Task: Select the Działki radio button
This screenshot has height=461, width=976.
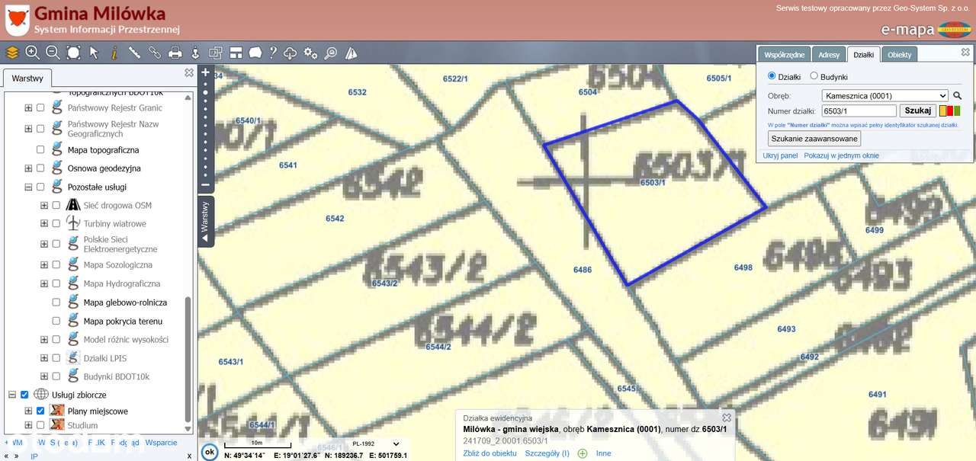Action: [x=772, y=76]
